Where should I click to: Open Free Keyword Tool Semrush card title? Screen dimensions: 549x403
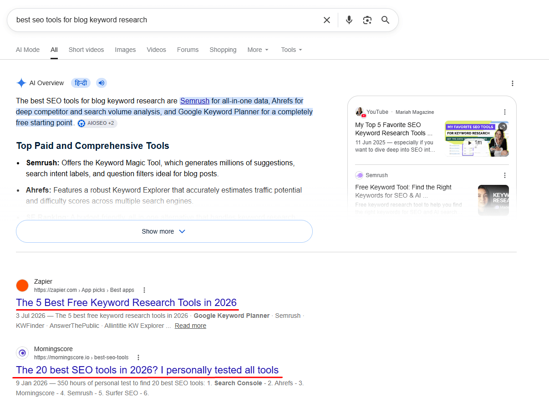coord(403,191)
